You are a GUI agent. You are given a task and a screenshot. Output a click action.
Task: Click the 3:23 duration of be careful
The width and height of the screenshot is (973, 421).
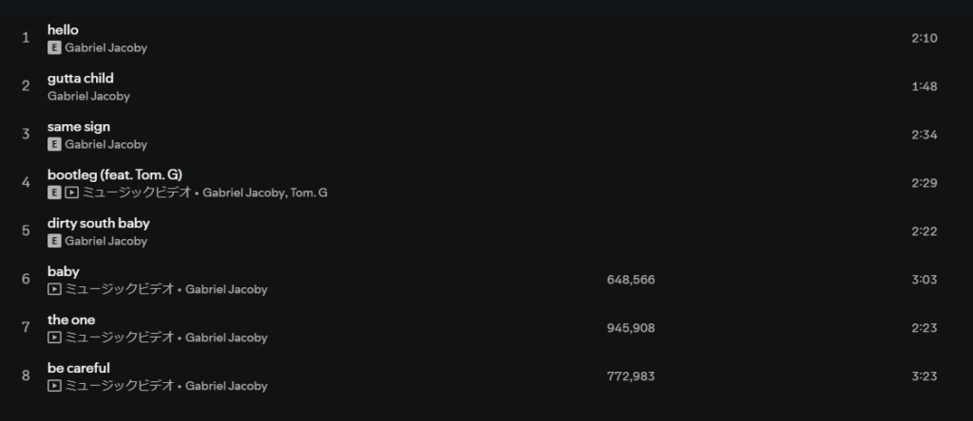click(x=924, y=376)
